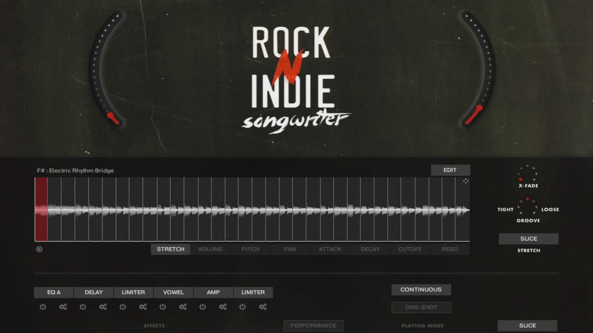Screen dimensions: 593x333
Task: Switch to the CUTOFF parameter tab
Action: click(x=410, y=249)
